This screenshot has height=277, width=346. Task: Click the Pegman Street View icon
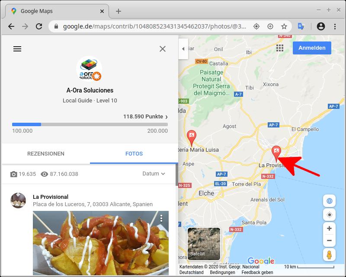tap(329, 255)
